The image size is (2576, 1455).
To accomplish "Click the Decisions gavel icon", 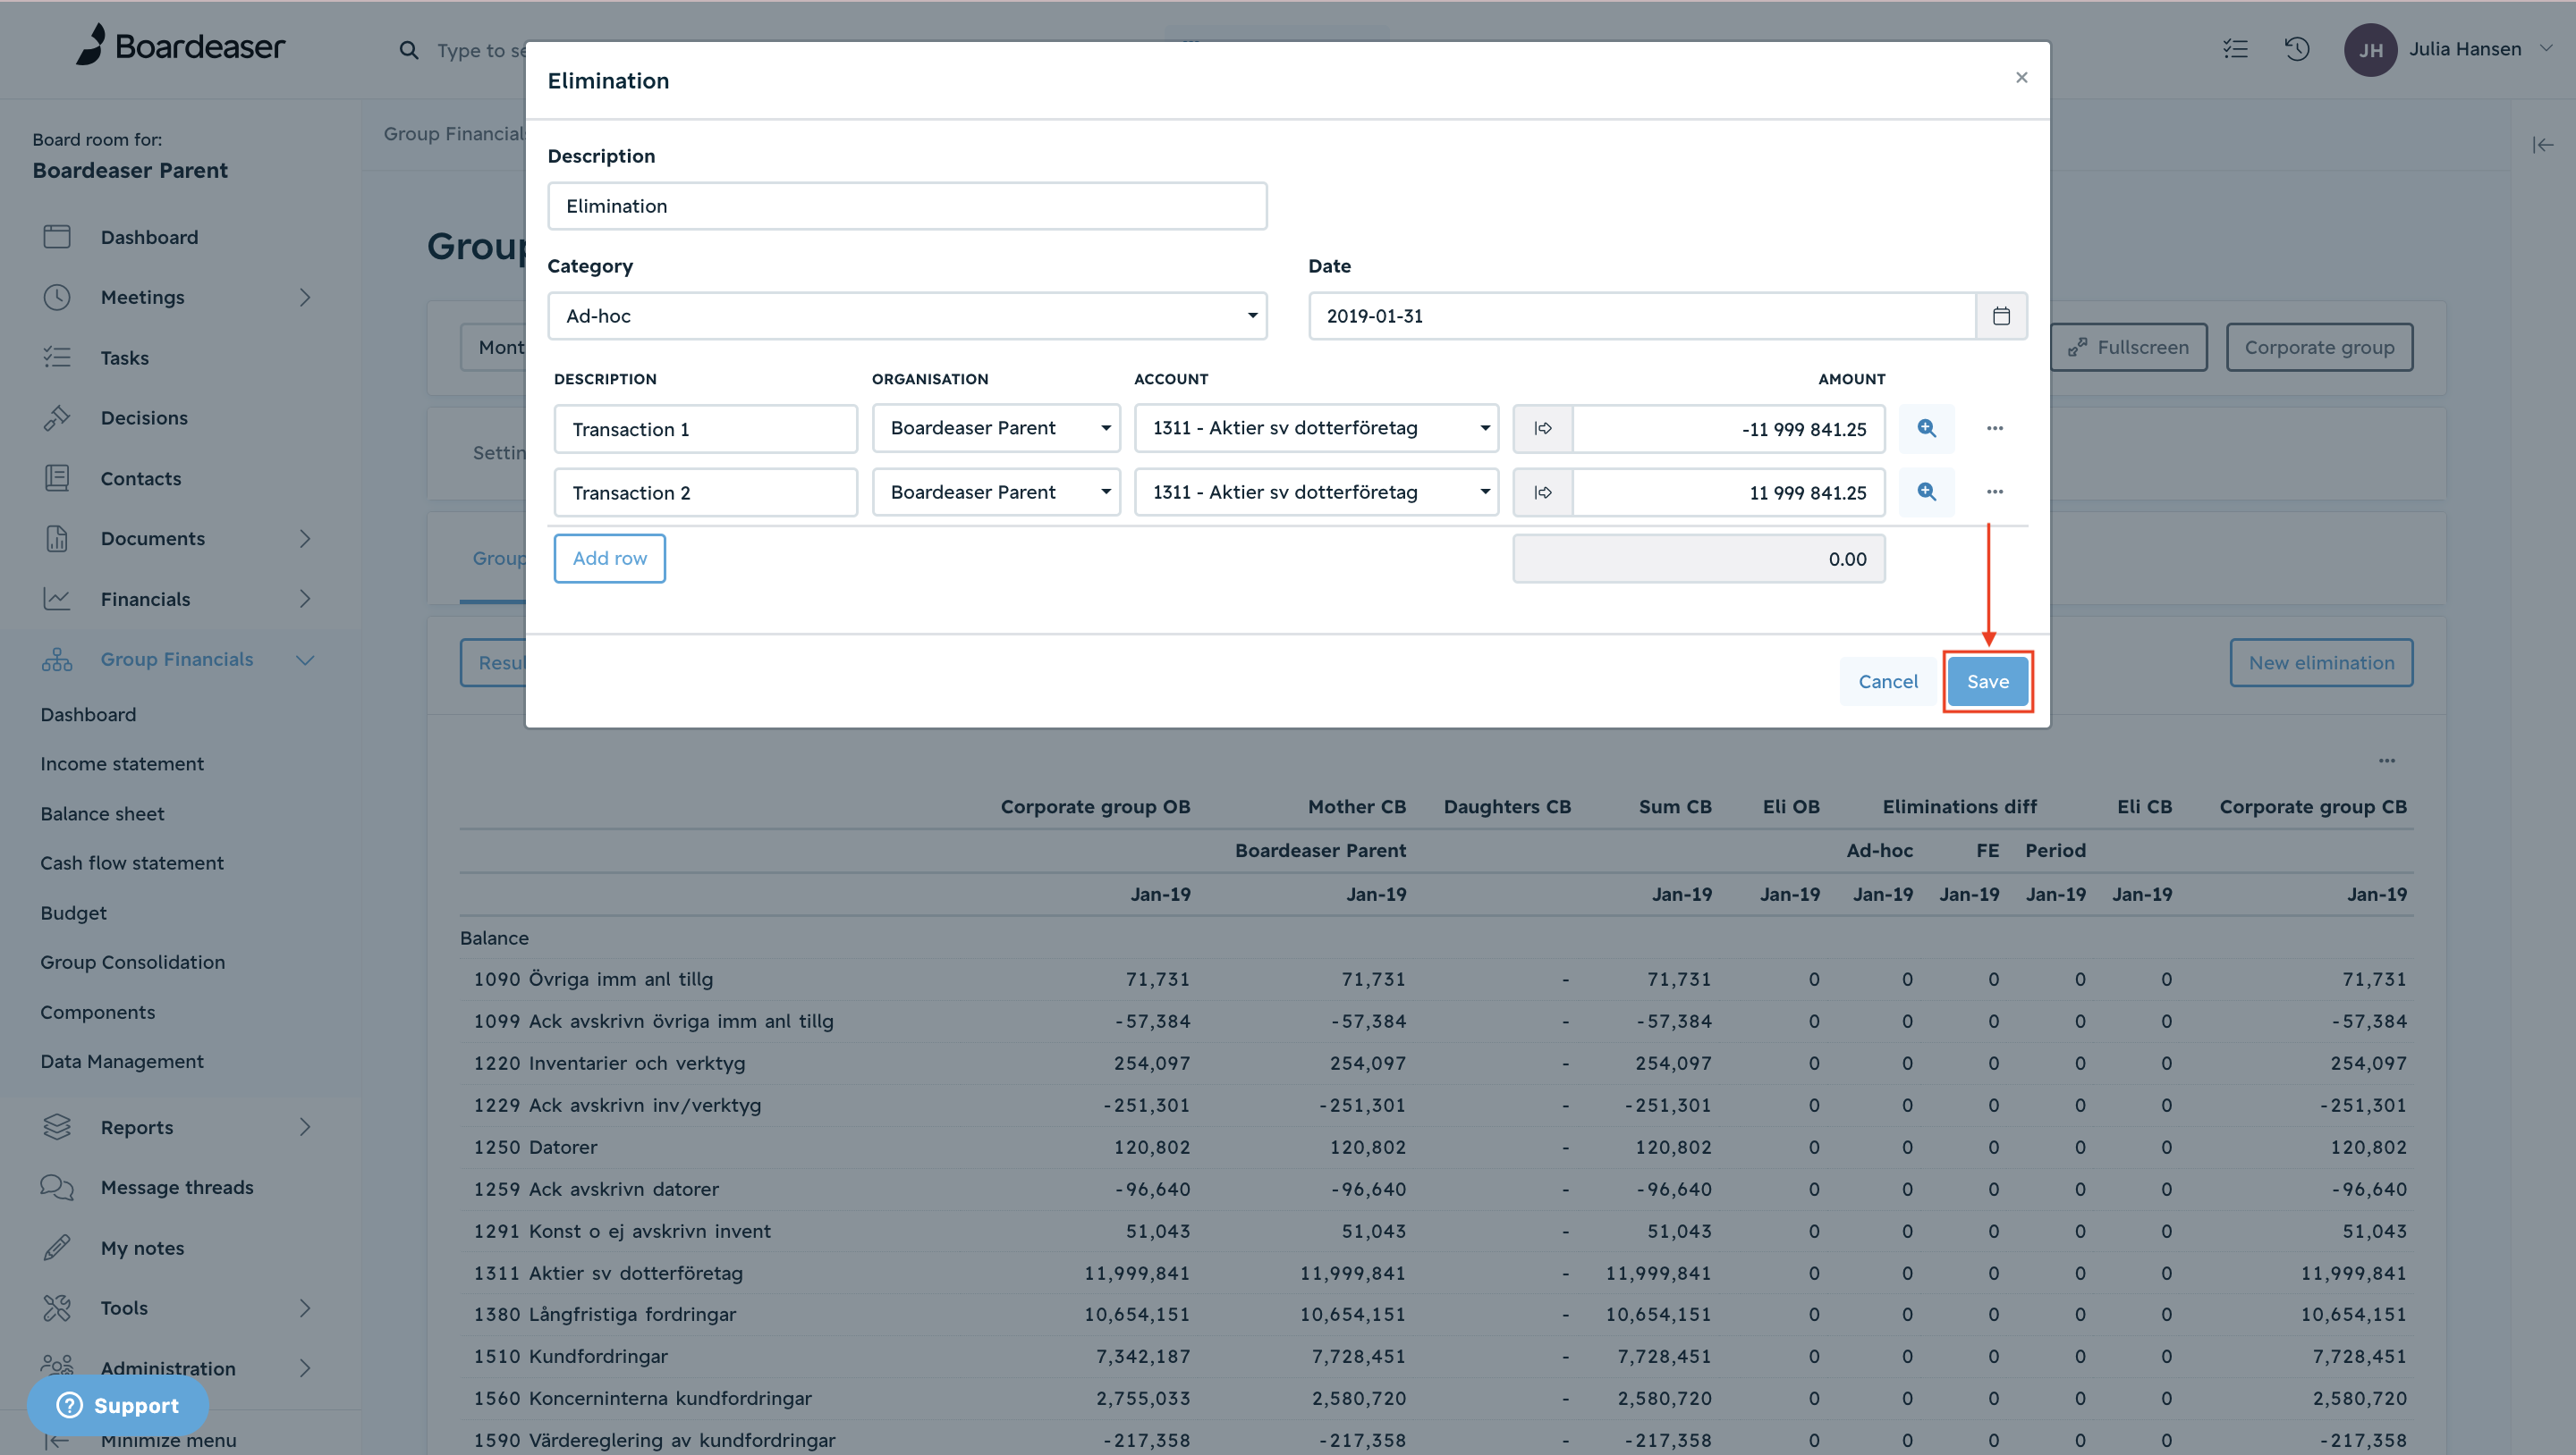I will [x=57, y=417].
